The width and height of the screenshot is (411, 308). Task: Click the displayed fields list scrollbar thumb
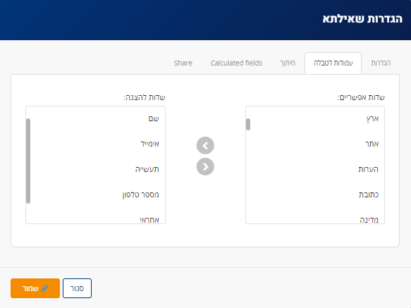click(x=28, y=161)
